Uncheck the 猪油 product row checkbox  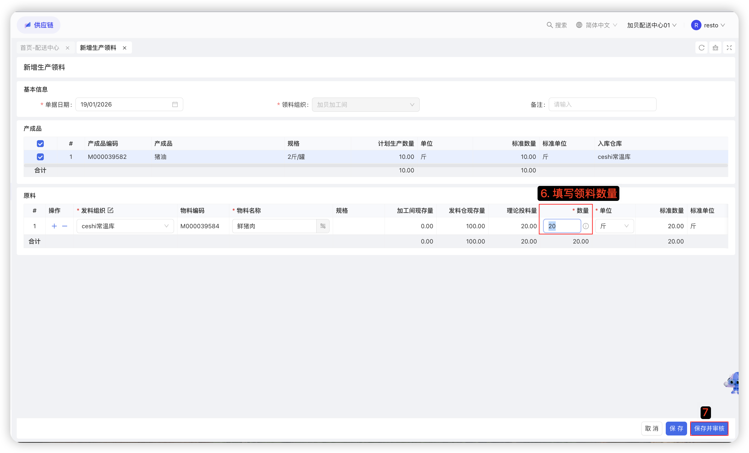(40, 157)
